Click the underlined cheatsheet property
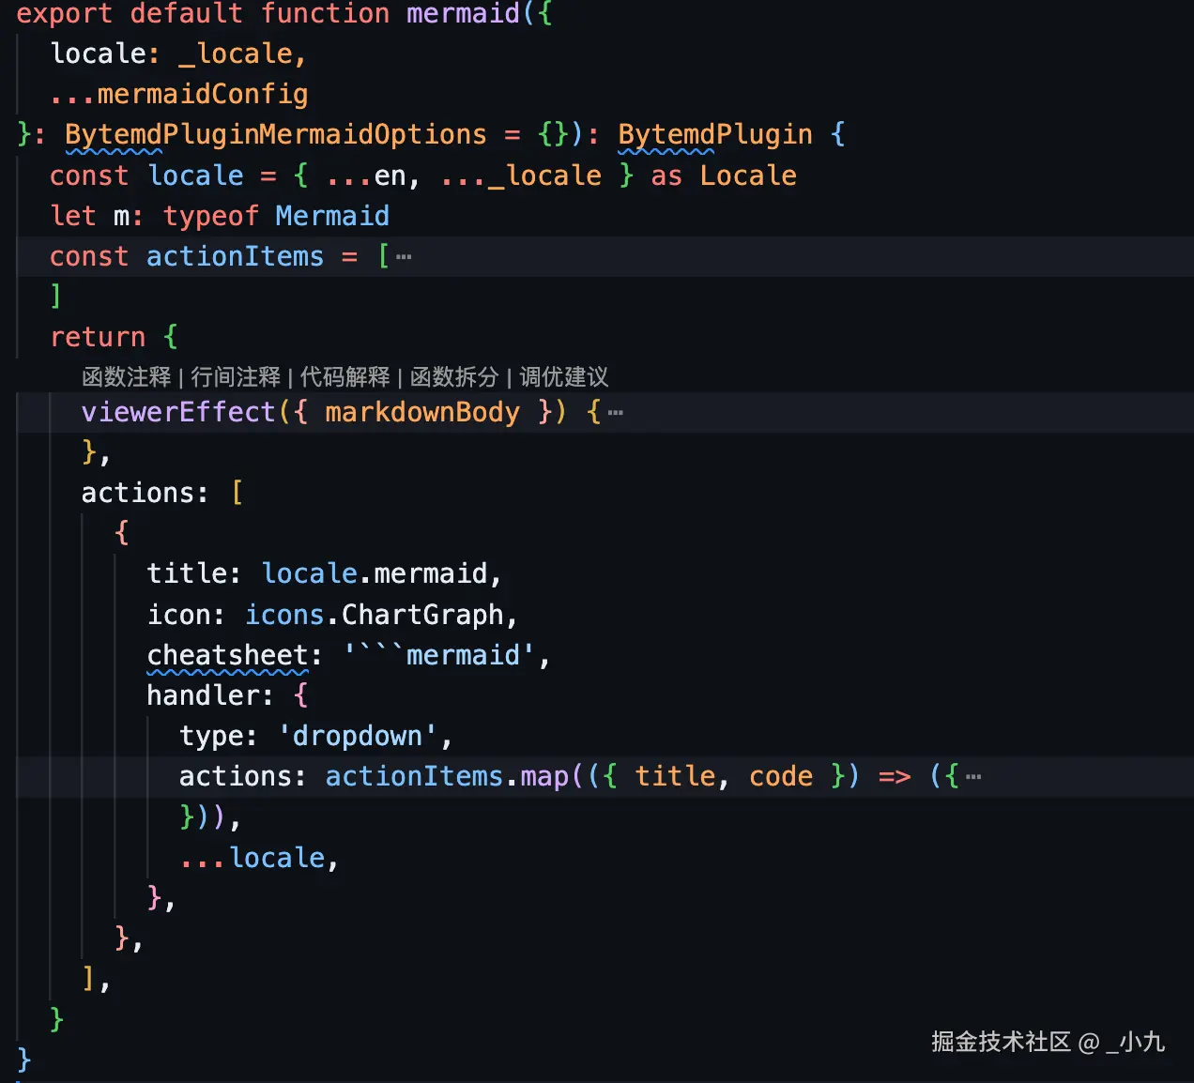The image size is (1194, 1083). coord(228,655)
